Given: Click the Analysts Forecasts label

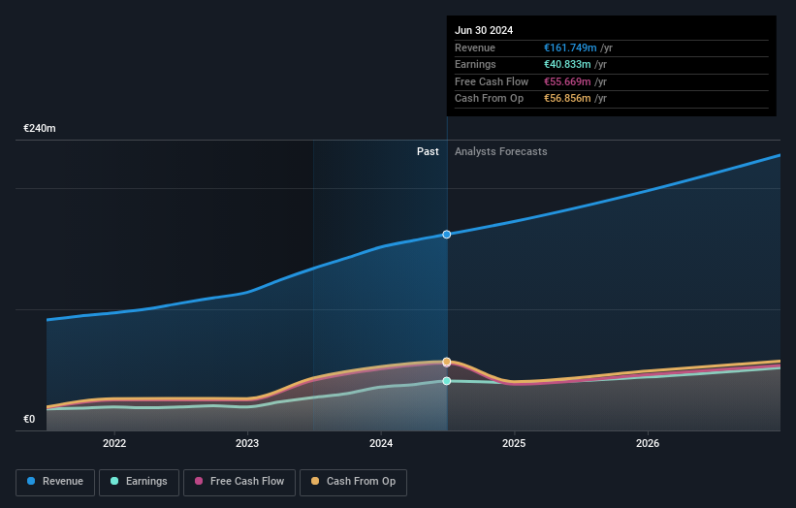Looking at the screenshot, I should pos(501,152).
